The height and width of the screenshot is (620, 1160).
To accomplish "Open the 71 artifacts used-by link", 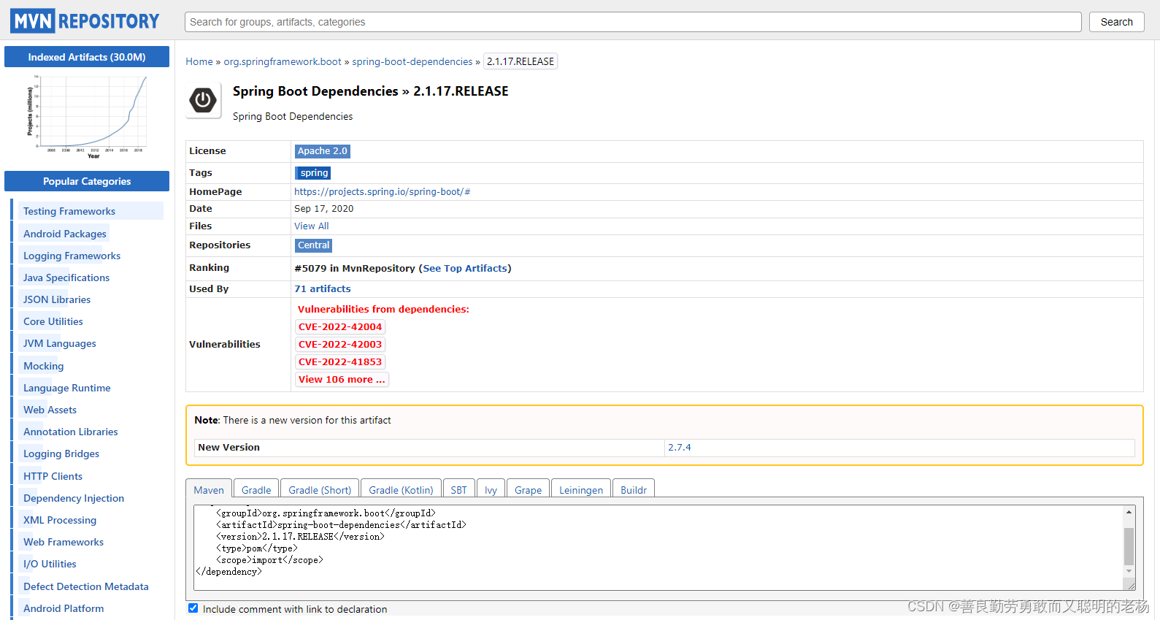I will point(323,289).
